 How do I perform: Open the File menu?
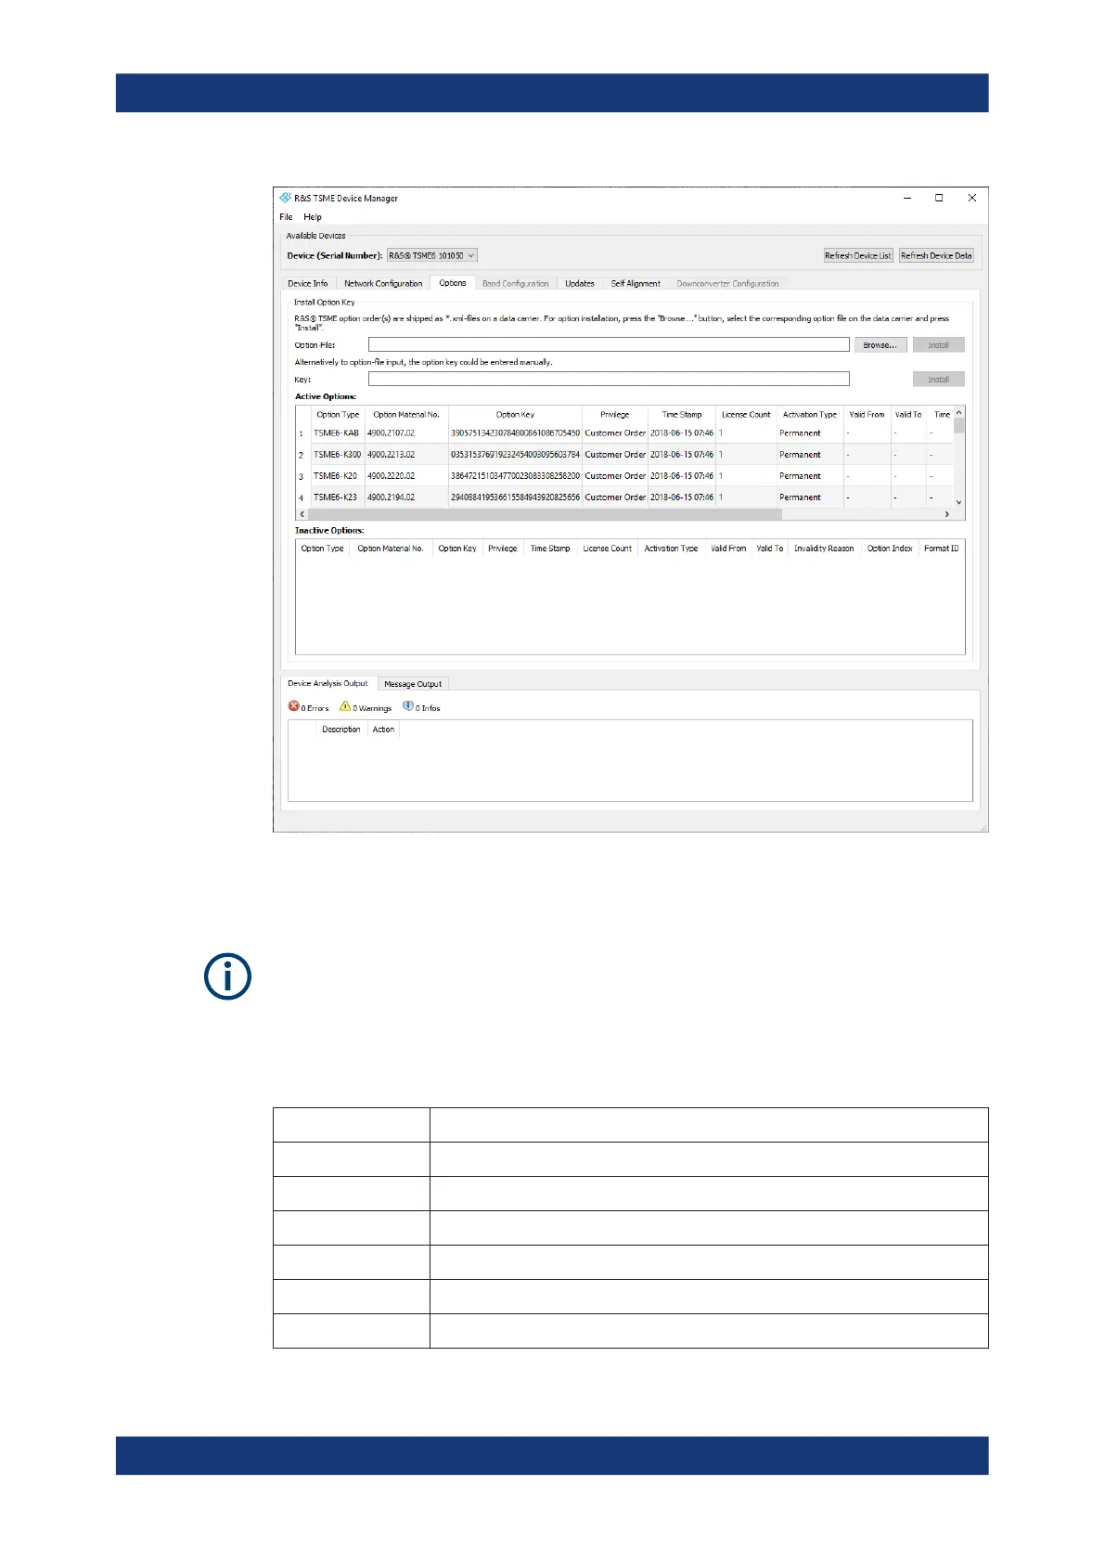click(x=286, y=217)
